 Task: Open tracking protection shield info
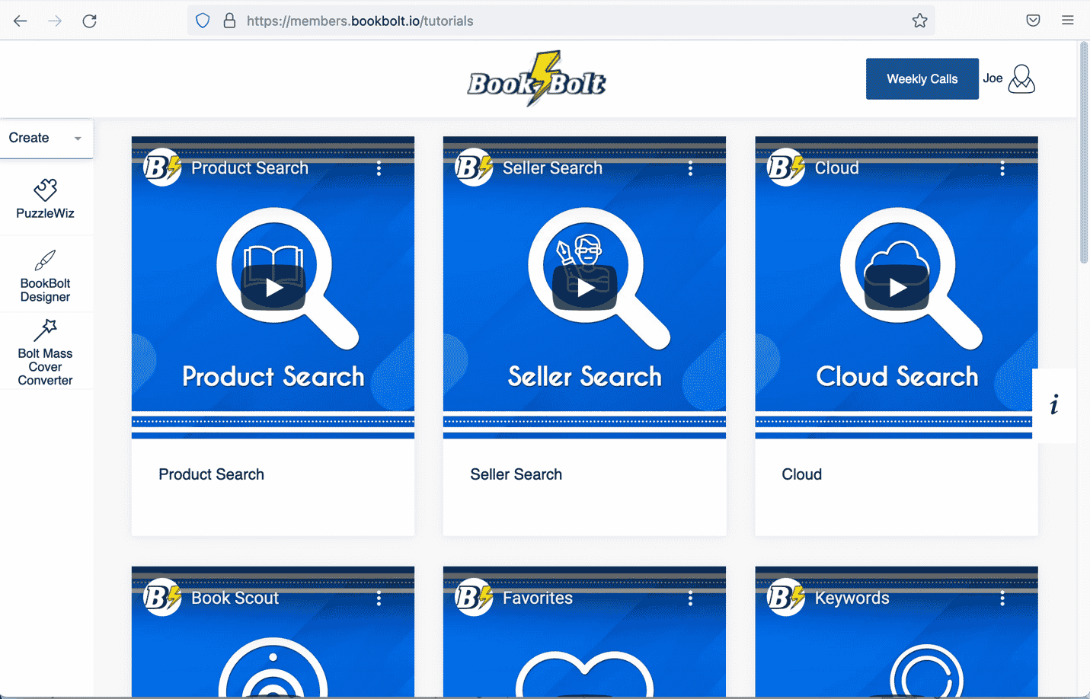tap(203, 21)
